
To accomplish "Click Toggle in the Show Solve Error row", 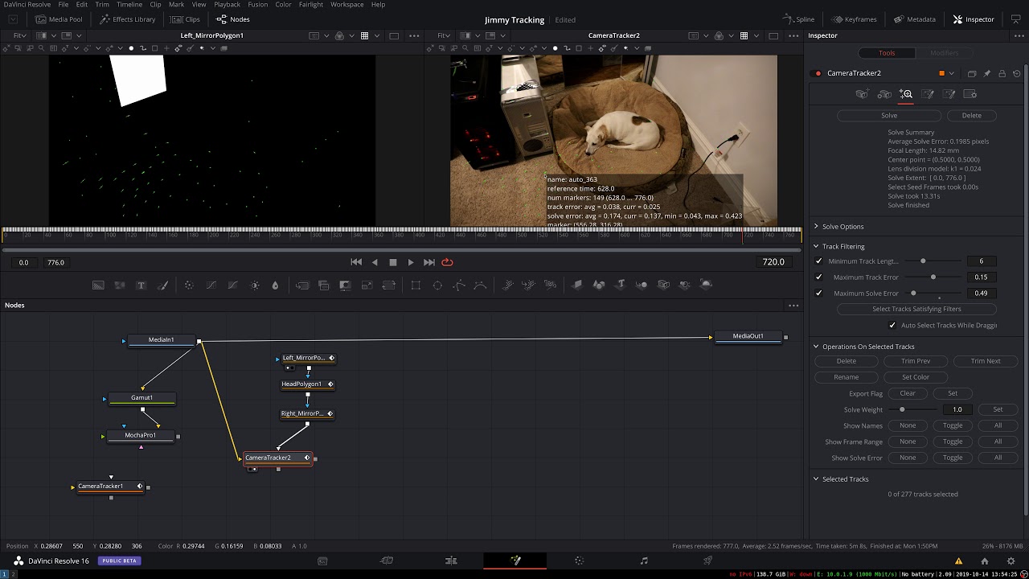I will (x=953, y=458).
